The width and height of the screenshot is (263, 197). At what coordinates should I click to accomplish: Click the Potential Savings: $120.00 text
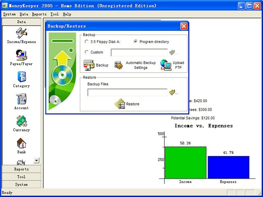click(193, 118)
